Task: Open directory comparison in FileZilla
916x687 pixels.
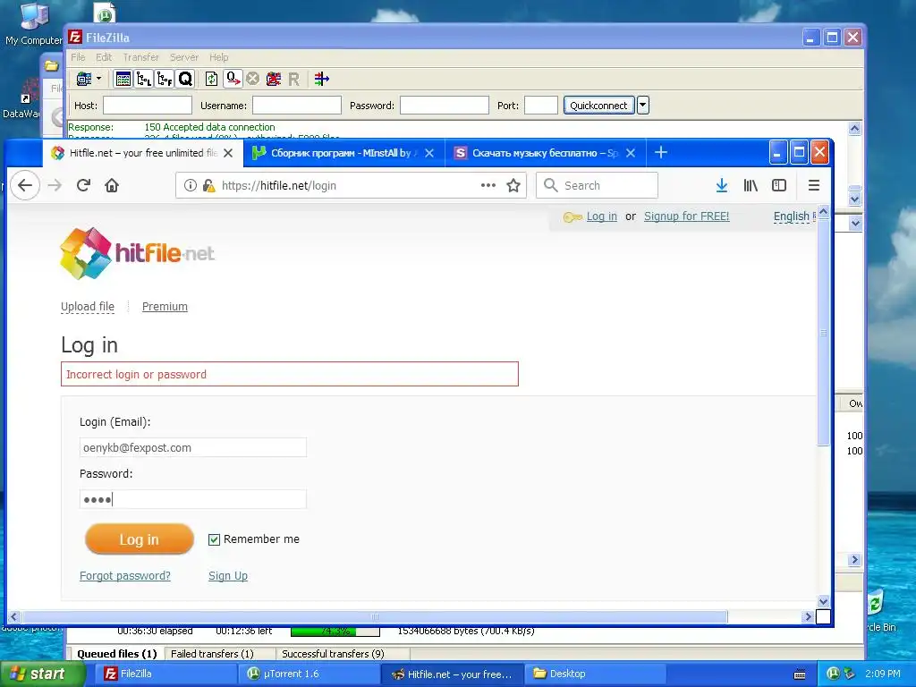Action: (x=321, y=79)
